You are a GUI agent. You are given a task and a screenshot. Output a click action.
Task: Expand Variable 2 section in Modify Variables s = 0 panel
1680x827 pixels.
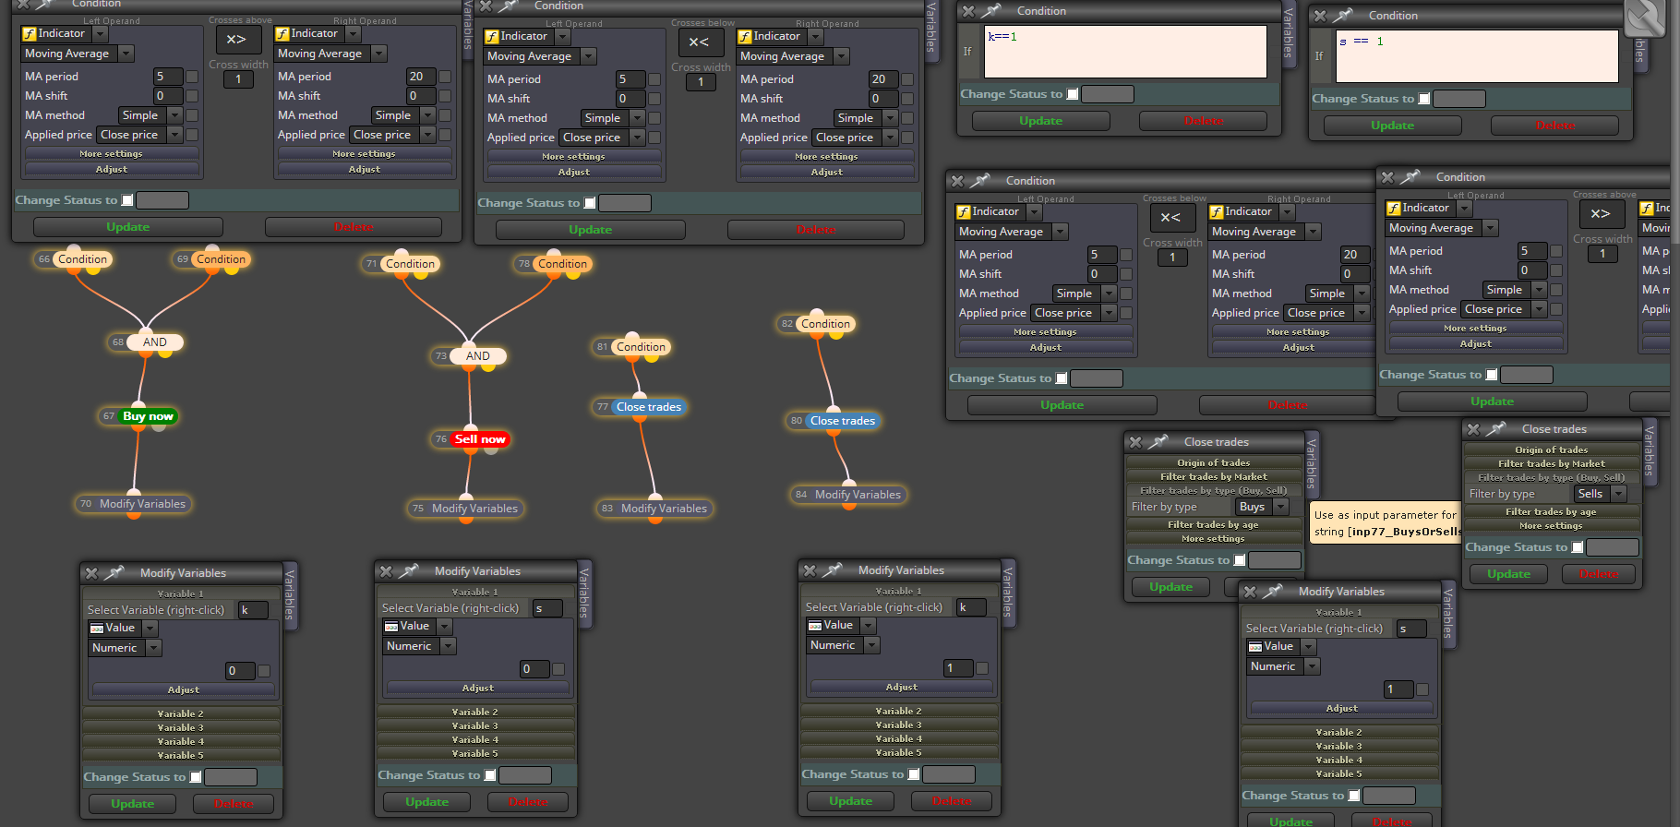475,713
